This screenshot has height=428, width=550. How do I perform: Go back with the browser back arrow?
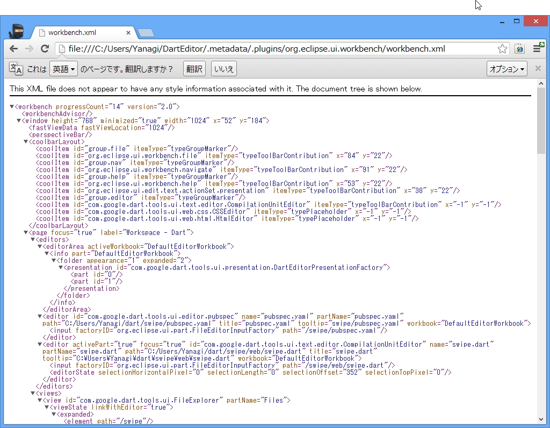13,49
